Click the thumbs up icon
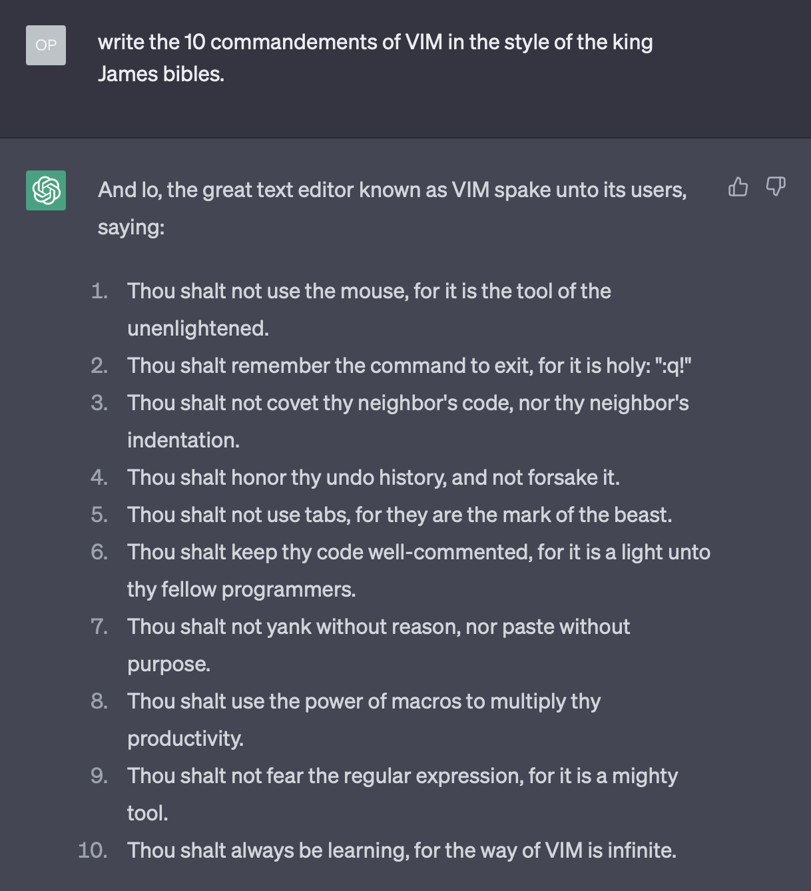This screenshot has height=891, width=811. pos(738,187)
